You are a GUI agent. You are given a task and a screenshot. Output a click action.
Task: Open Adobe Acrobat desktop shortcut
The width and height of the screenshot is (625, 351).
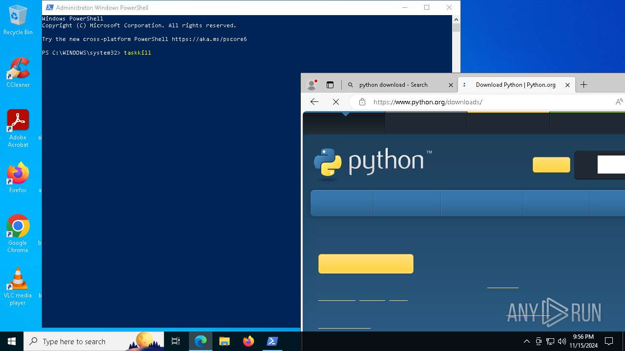[x=18, y=129]
